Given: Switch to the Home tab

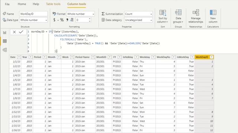Looking at the screenshot, I should click(x=22, y=4).
